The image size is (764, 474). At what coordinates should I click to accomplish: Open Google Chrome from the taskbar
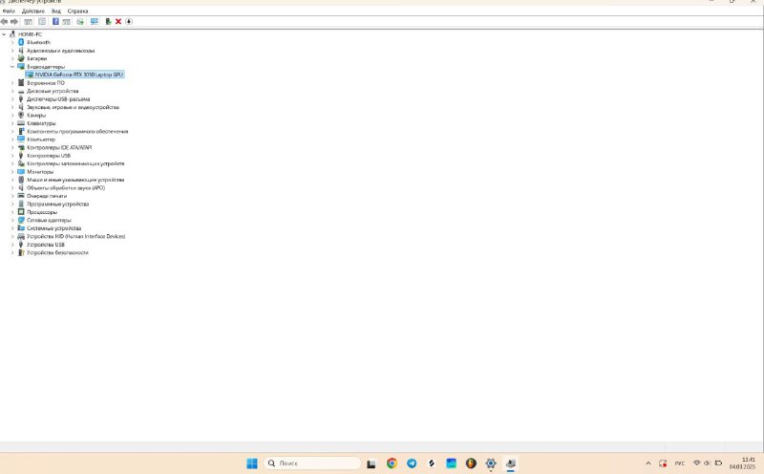[392, 463]
